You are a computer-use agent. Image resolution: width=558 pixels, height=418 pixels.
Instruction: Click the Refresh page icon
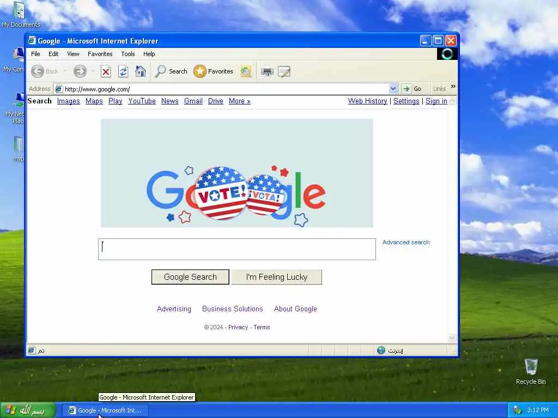click(123, 71)
